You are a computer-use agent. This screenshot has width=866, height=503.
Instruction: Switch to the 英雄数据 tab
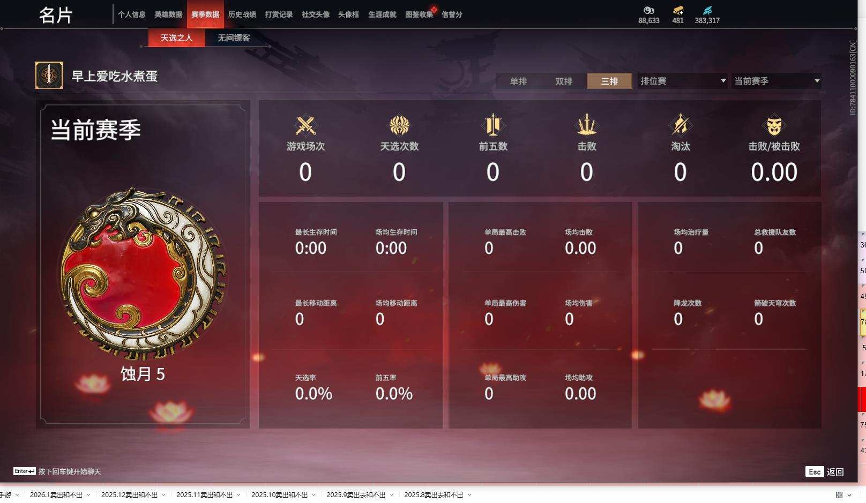click(x=168, y=14)
